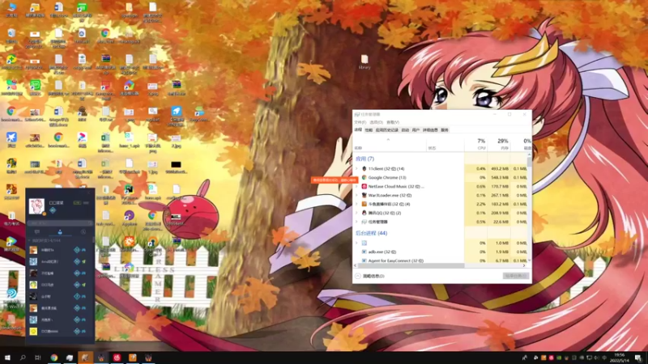Select the adb.exe process icon
The height and width of the screenshot is (364, 648).
364,252
